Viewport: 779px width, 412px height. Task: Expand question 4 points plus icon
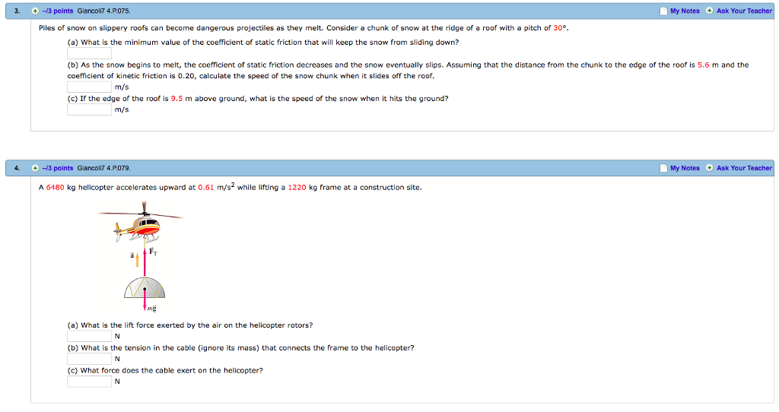[x=35, y=168]
